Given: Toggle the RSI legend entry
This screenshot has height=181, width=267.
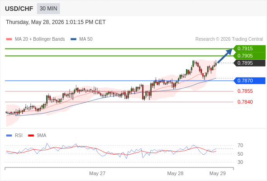Looking at the screenshot, I should tap(14, 136).
